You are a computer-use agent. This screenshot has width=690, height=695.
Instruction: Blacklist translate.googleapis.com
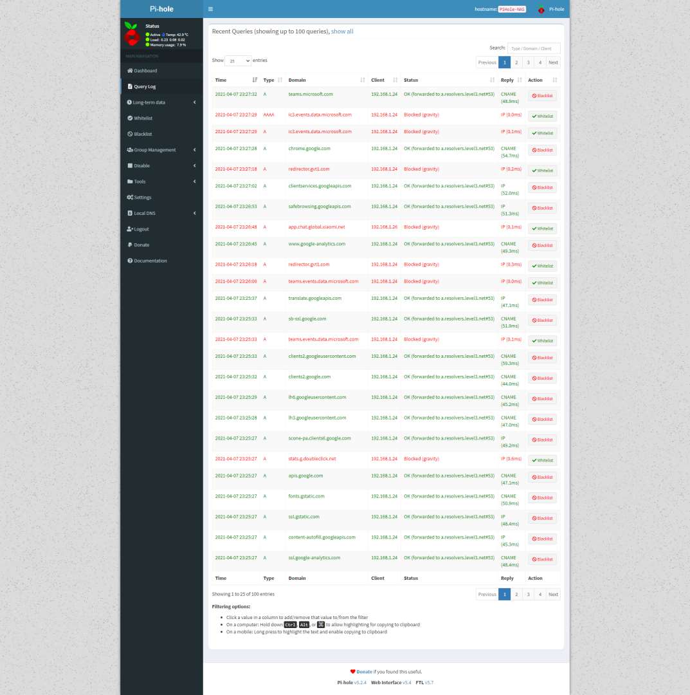[x=542, y=300]
